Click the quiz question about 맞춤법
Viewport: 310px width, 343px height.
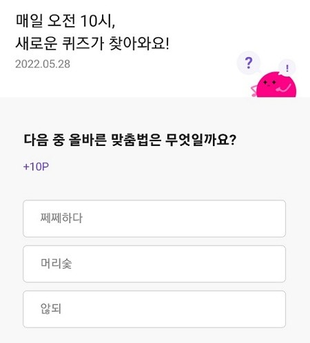[130, 140]
